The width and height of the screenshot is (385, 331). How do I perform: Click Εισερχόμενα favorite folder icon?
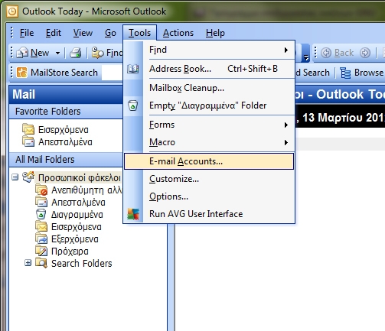point(28,129)
